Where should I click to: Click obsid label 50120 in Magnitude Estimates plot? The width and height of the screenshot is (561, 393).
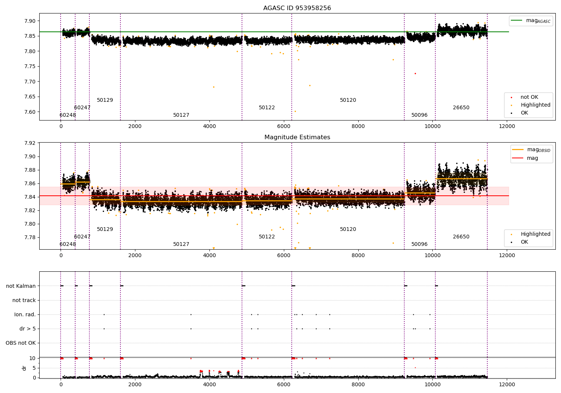point(348,229)
